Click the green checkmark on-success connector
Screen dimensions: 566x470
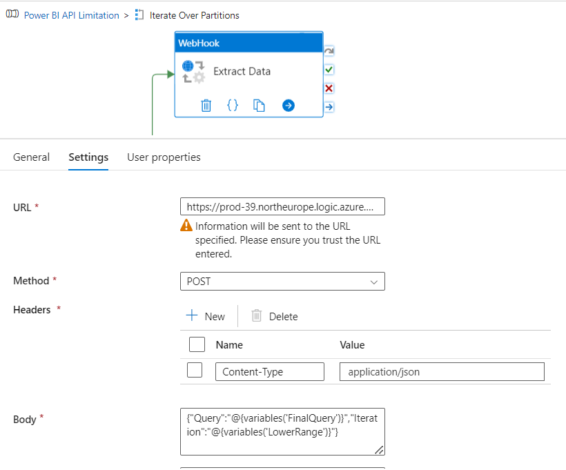329,70
